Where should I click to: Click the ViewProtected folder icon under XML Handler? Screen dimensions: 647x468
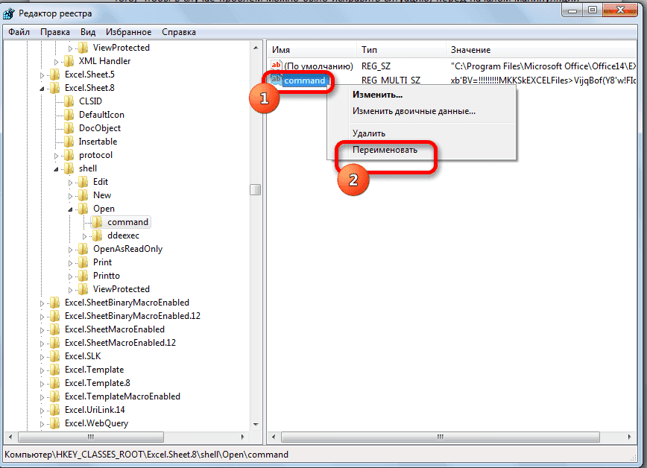point(83,48)
